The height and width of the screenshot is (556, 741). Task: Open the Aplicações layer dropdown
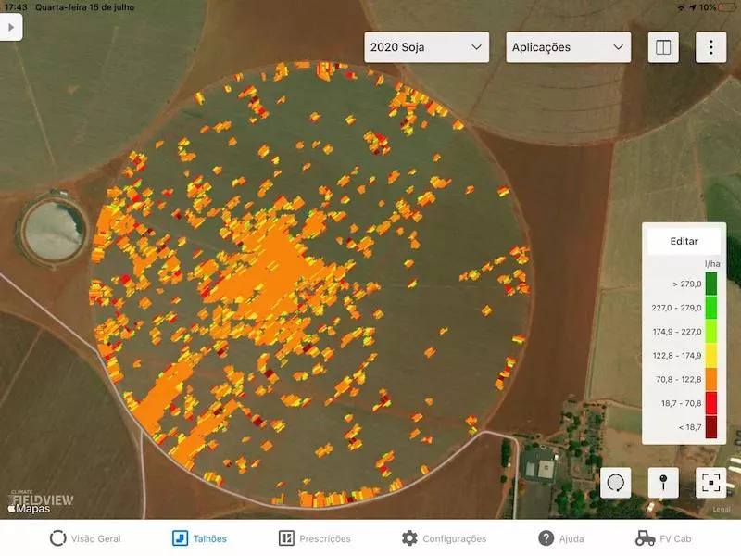(567, 47)
